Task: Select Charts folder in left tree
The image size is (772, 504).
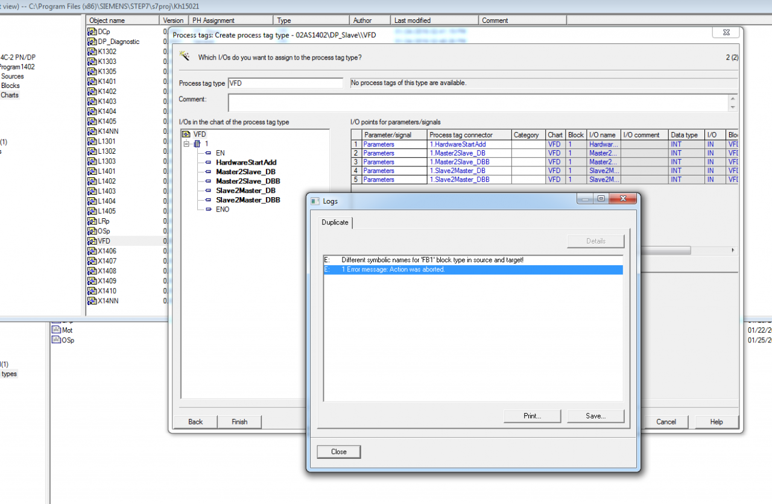Action: (10, 95)
